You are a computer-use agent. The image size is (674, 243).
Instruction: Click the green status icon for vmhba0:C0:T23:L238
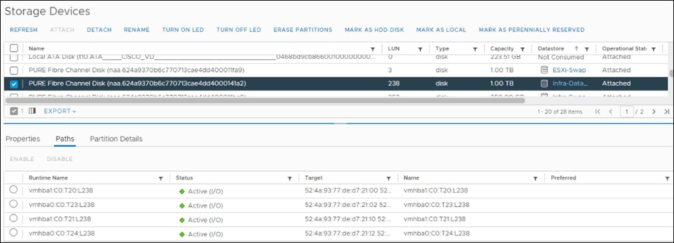[x=182, y=205]
